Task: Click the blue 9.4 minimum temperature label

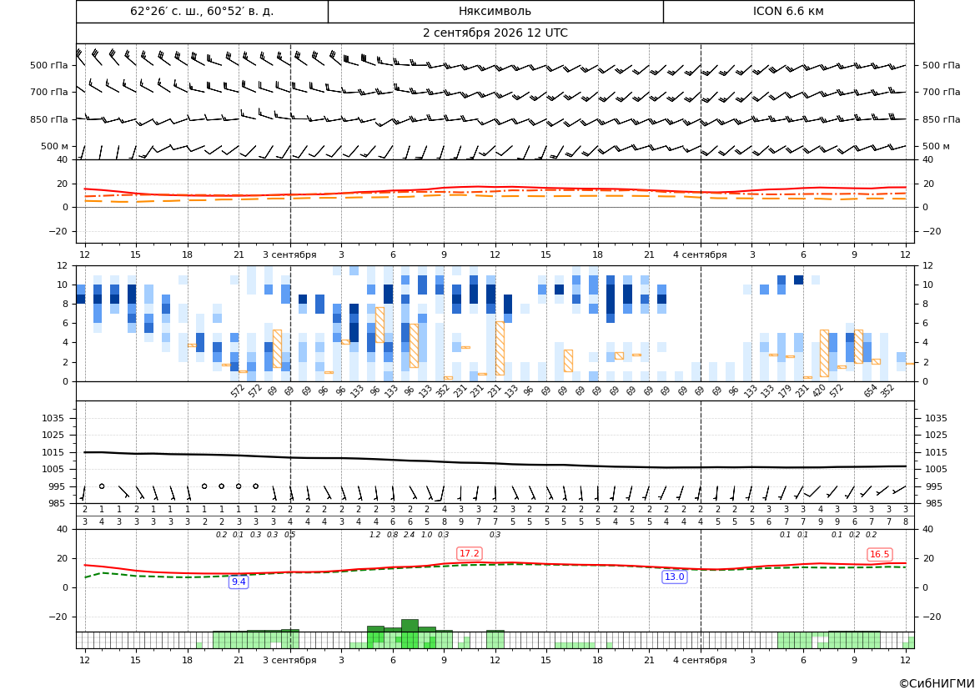Action: [x=239, y=582]
